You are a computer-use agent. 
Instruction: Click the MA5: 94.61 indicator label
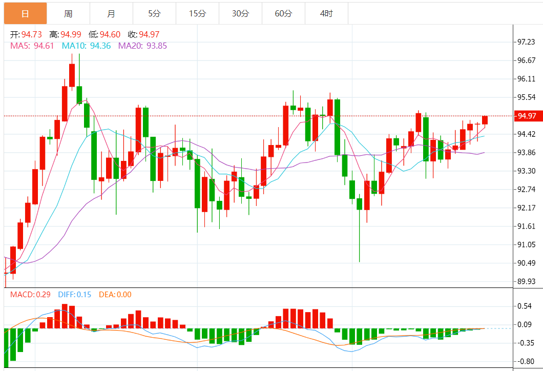(32, 46)
